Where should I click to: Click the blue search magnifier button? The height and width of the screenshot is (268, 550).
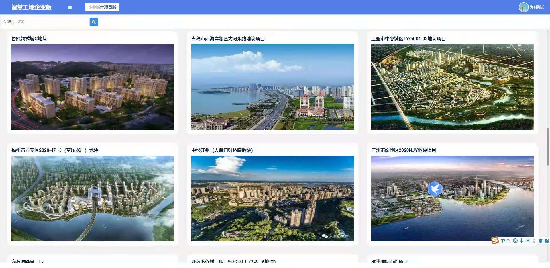pos(94,22)
